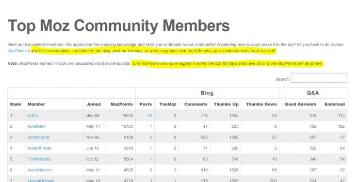Viewport: 358px width, 182px height.
Task: Sort by Thumbs Up column header
Action: coord(226,105)
